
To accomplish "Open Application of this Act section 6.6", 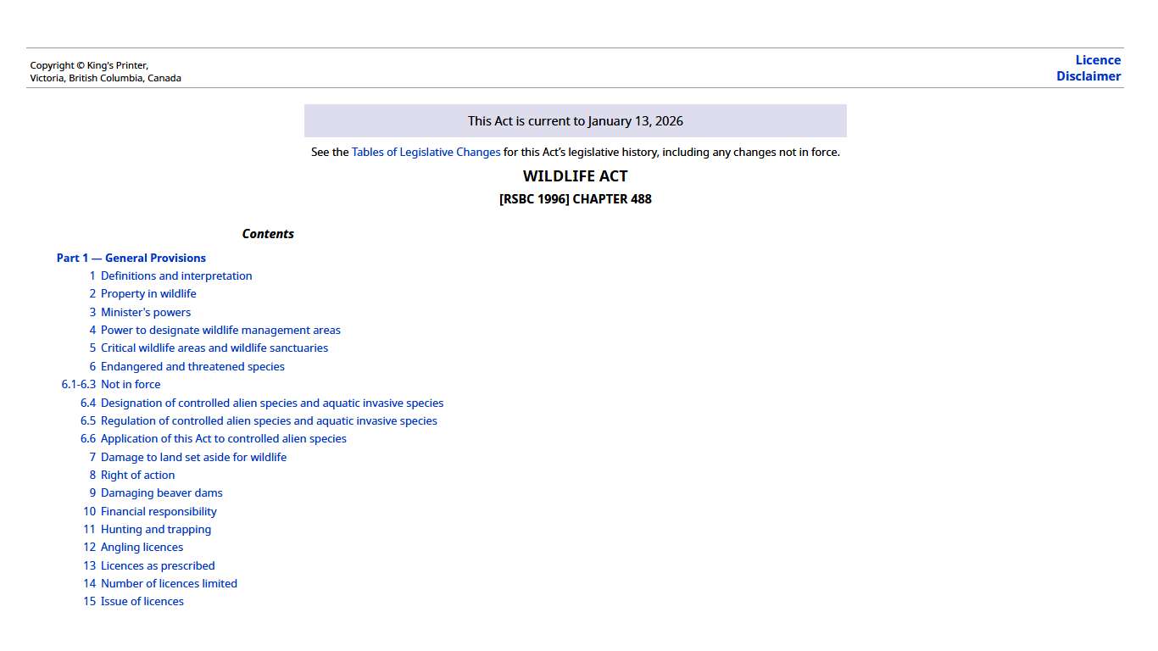I will [223, 439].
